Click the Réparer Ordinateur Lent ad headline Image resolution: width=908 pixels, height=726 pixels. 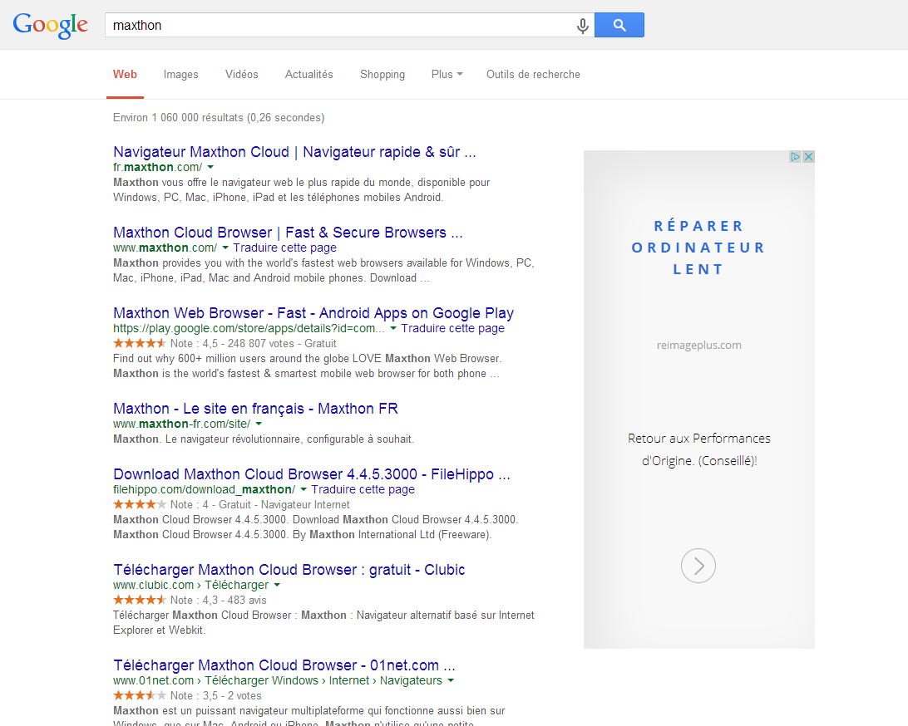click(698, 248)
